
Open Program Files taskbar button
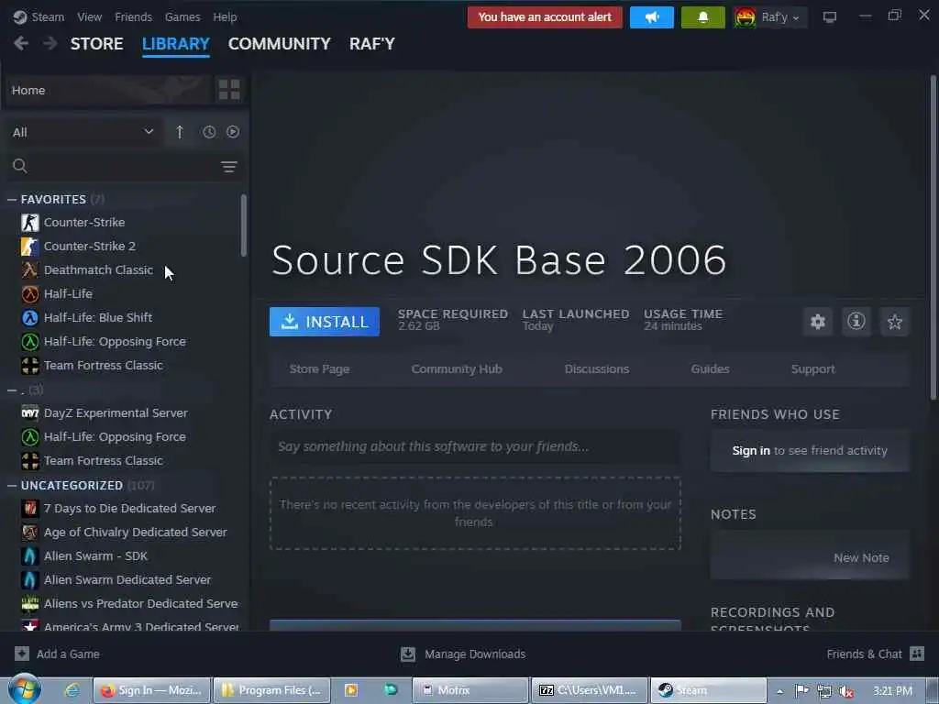271,690
